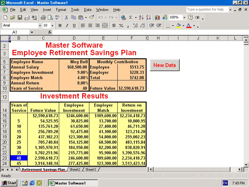This screenshot has width=249, height=187.
Task: Toggle align left
Action: tap(83, 25)
